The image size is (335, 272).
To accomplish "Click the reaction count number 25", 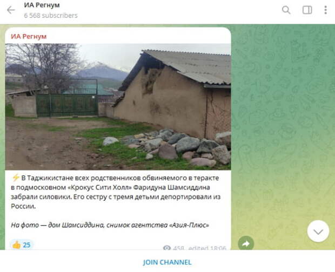I will coord(26,245).
